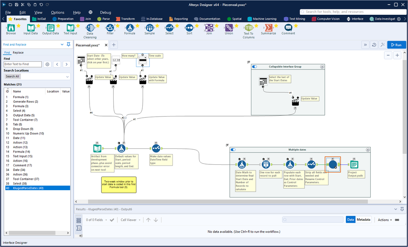Click the Sort tool icon
Viewport: 408px width, 247px height.
(189, 28)
